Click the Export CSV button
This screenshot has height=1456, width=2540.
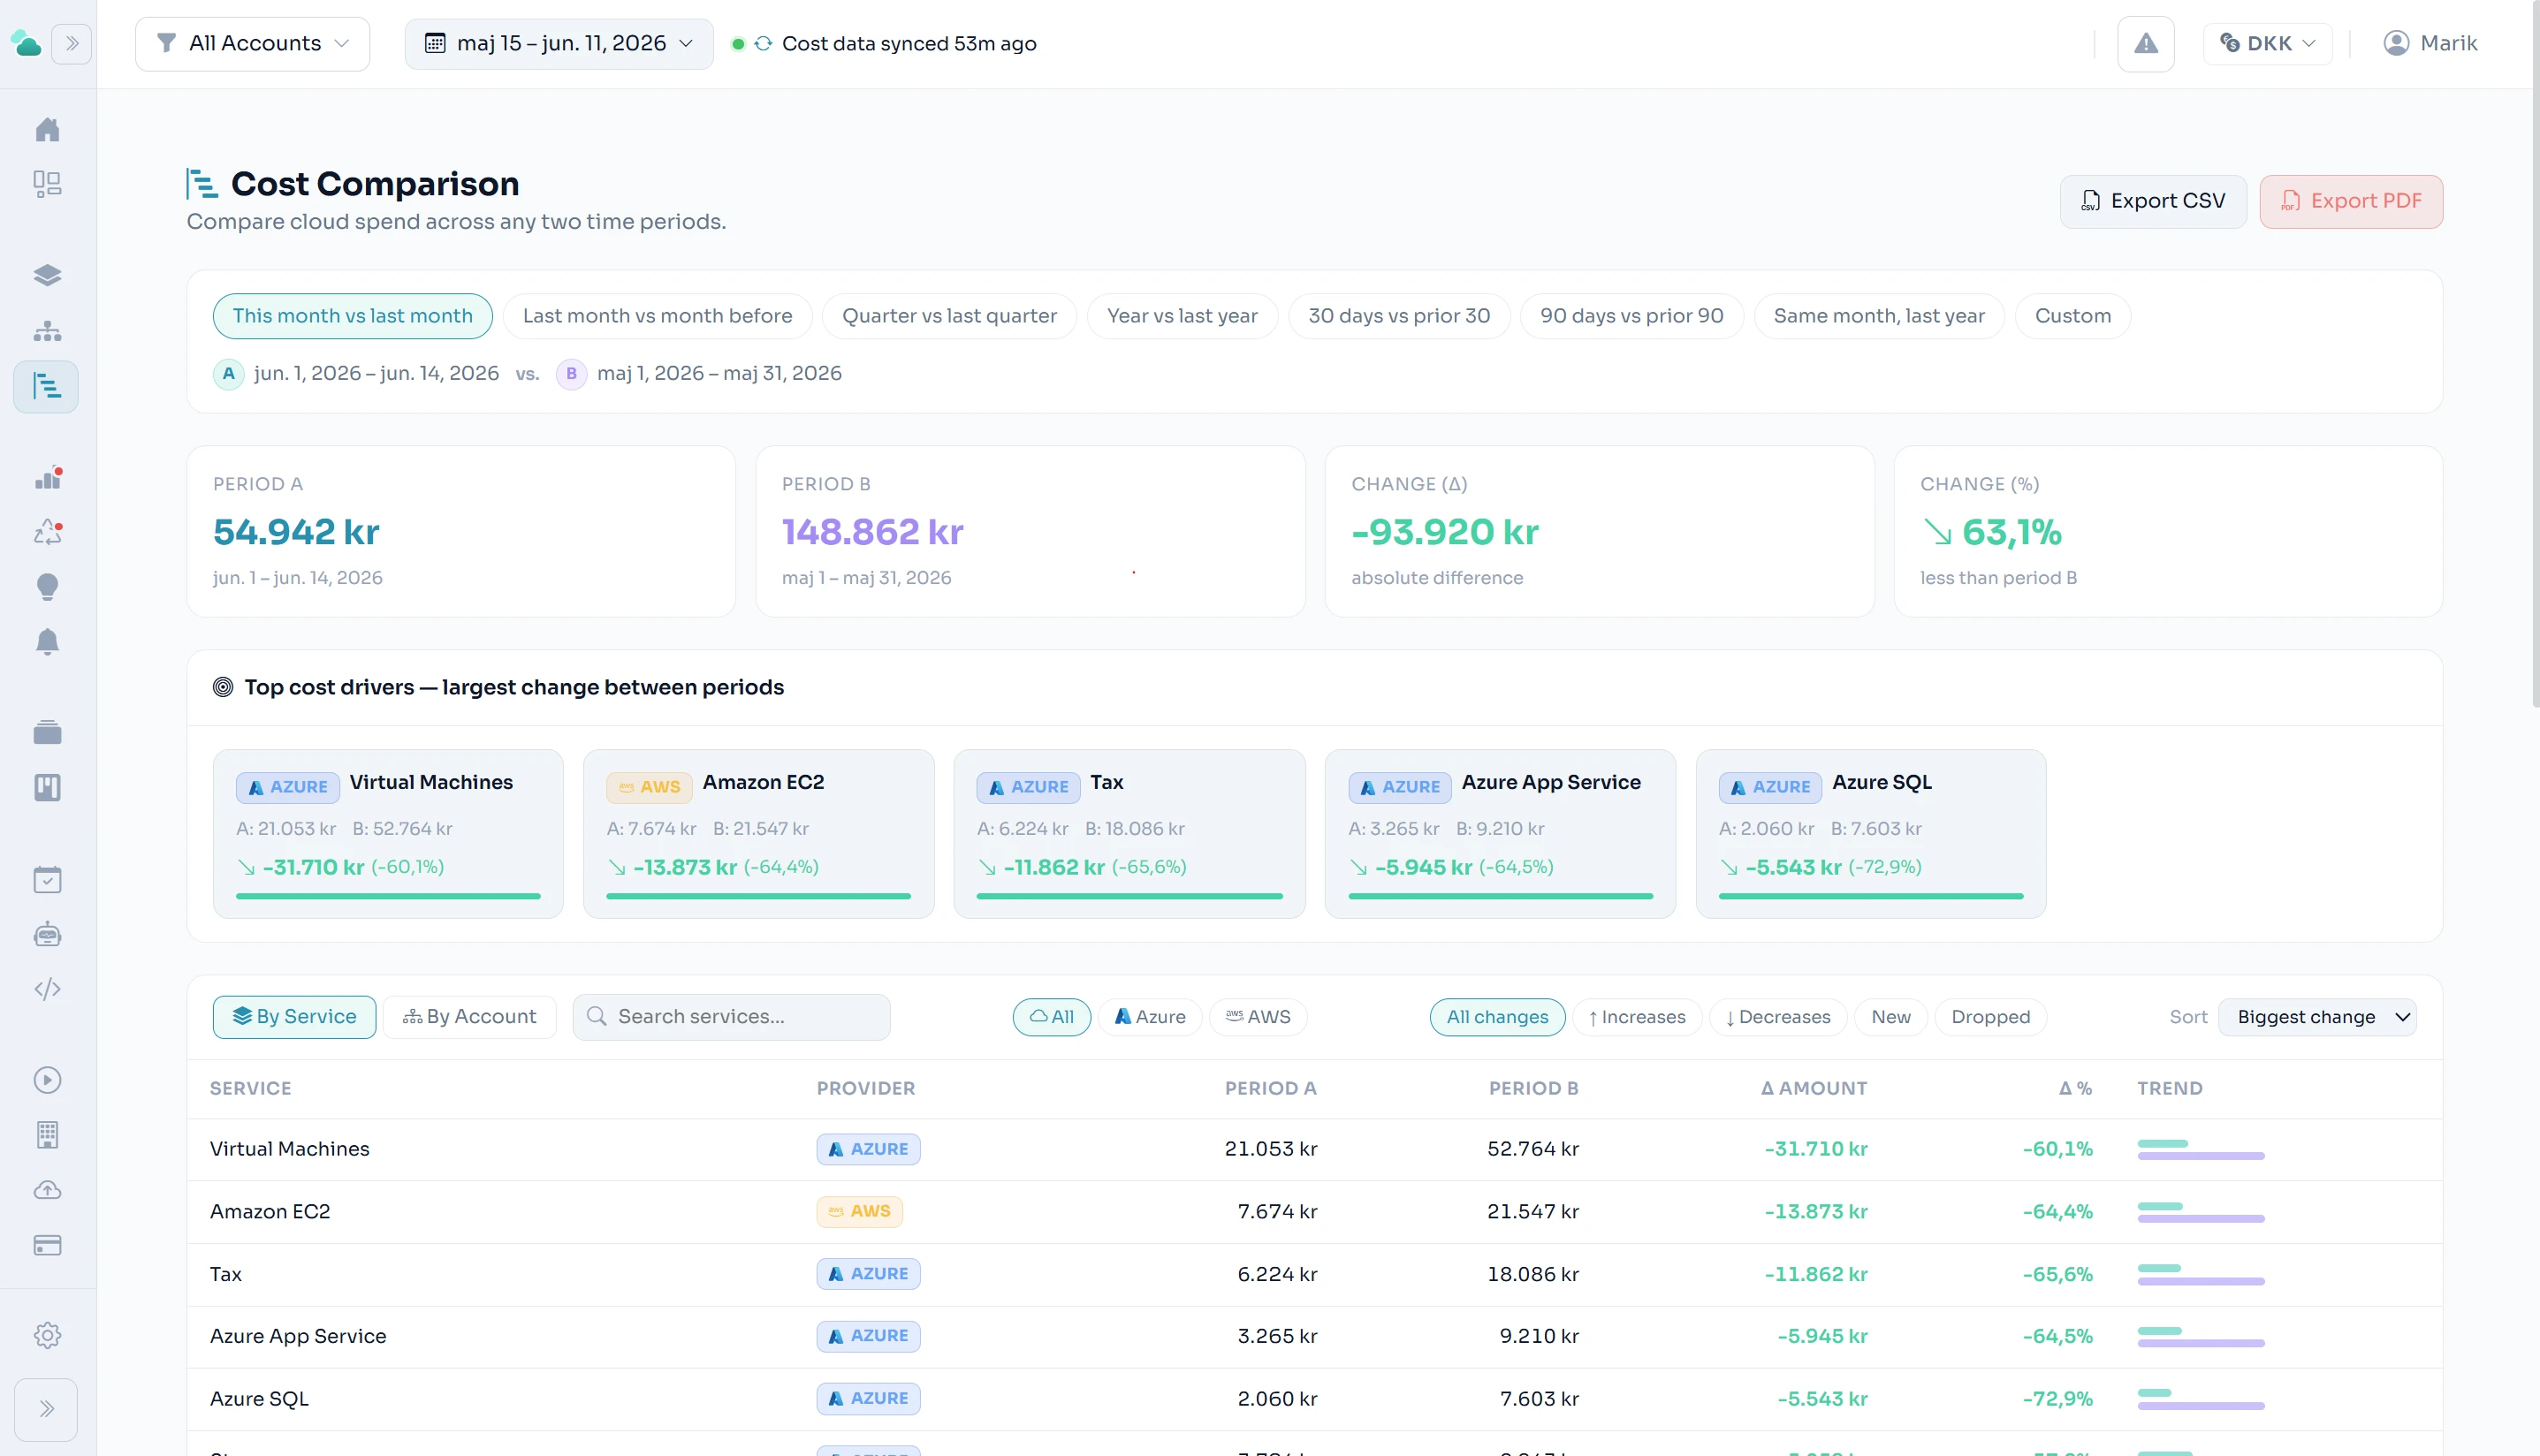[x=2153, y=201]
